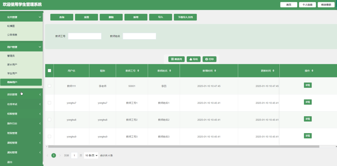Focus the 教师工号 search input field
The height and width of the screenshot is (166, 337).
pos(85,36)
